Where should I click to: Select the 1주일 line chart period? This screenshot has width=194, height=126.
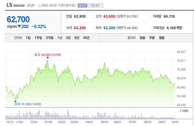[38, 38]
